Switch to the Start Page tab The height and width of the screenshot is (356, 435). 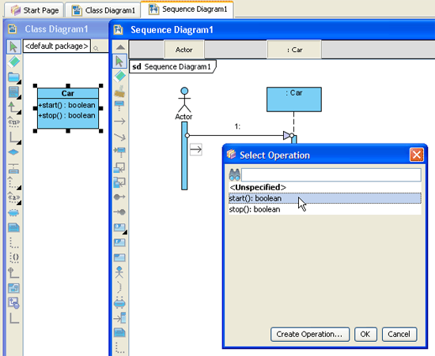34,10
